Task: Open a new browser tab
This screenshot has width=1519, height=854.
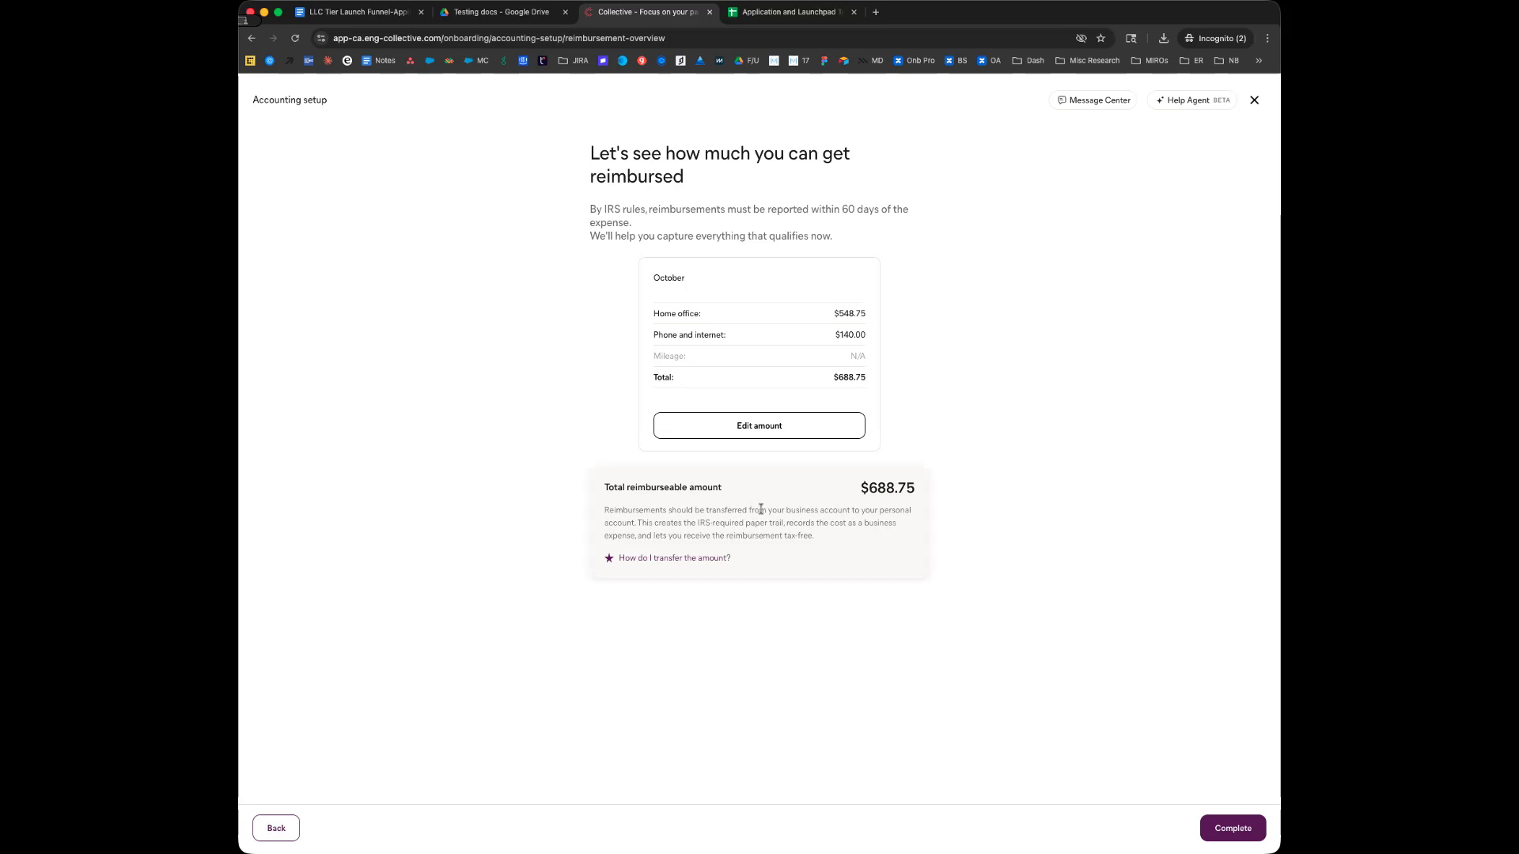Action: pyautogui.click(x=876, y=12)
